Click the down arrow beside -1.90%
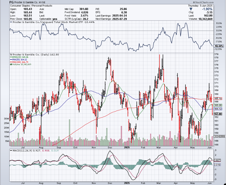Screen dimensions: 226x185 tap(191, 9)
